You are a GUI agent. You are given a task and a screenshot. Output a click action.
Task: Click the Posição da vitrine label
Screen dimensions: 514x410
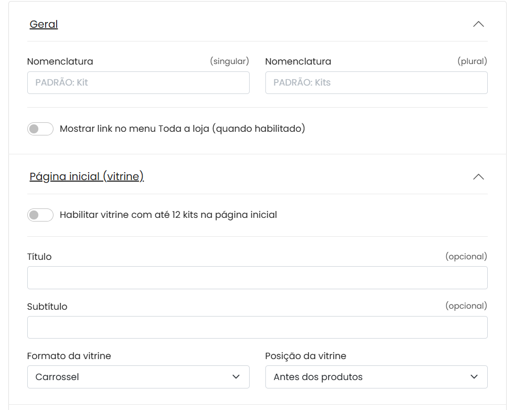pos(305,356)
